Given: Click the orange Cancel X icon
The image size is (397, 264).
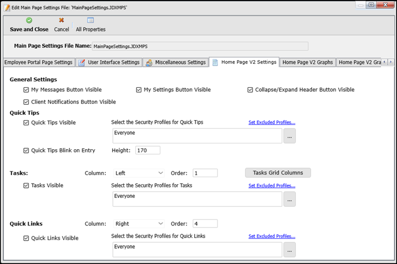Looking at the screenshot, I should click(x=61, y=20).
